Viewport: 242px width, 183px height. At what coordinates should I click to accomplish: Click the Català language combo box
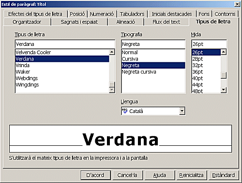tap(153, 111)
